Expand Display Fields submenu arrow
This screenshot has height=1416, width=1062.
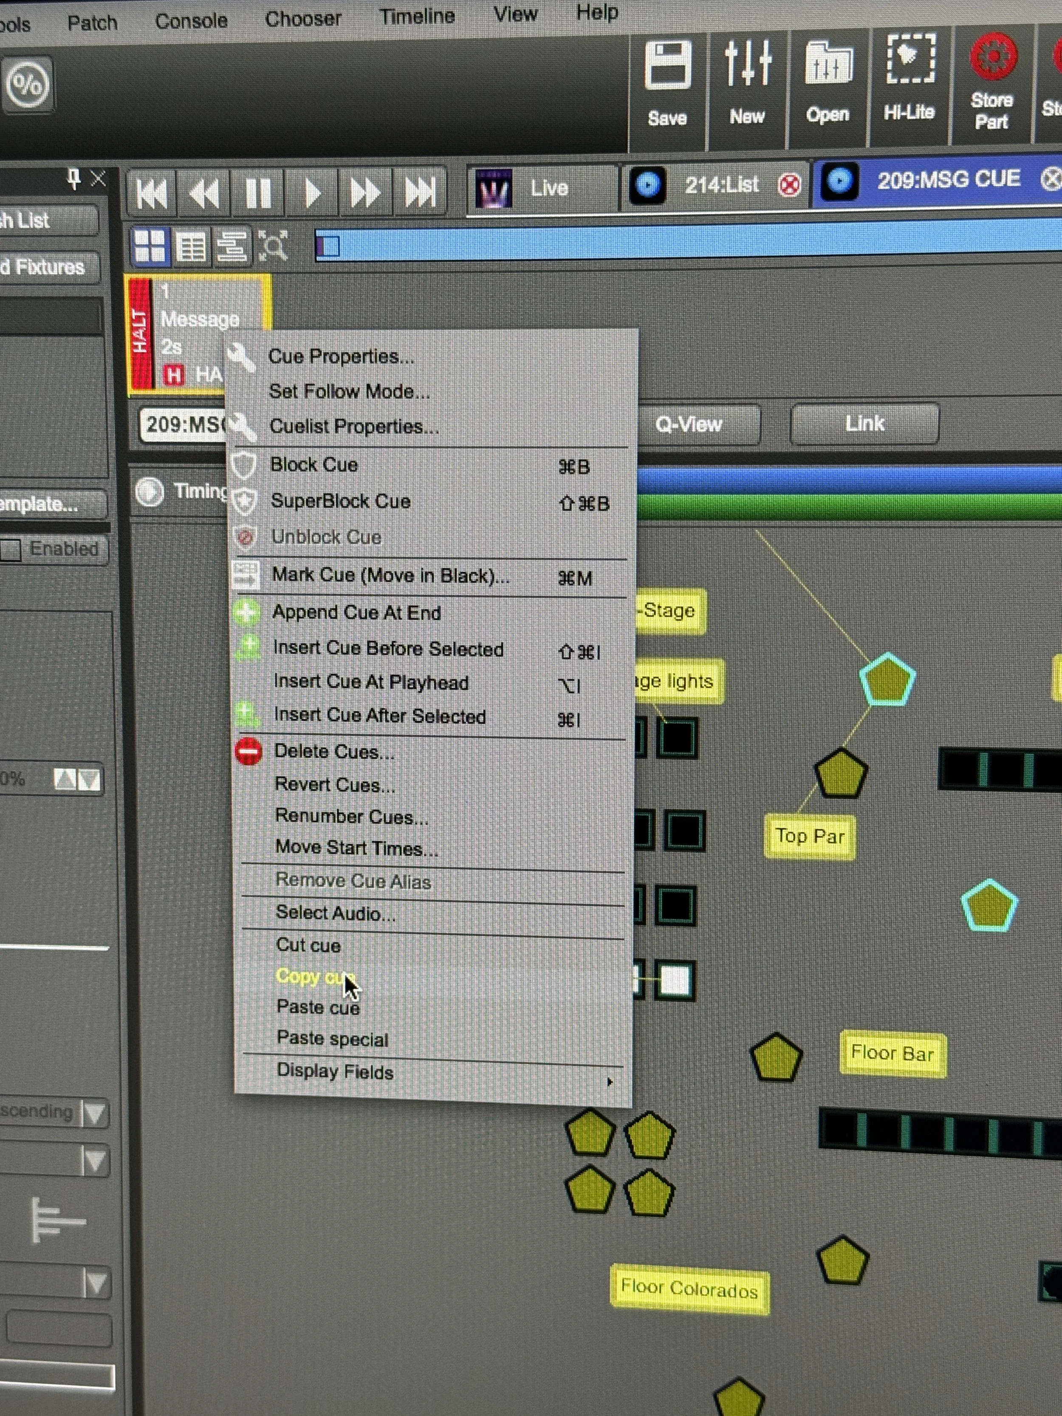(609, 1081)
